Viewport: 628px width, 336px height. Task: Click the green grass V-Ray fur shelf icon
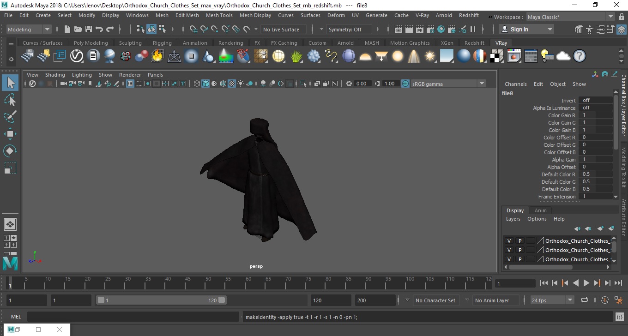296,56
